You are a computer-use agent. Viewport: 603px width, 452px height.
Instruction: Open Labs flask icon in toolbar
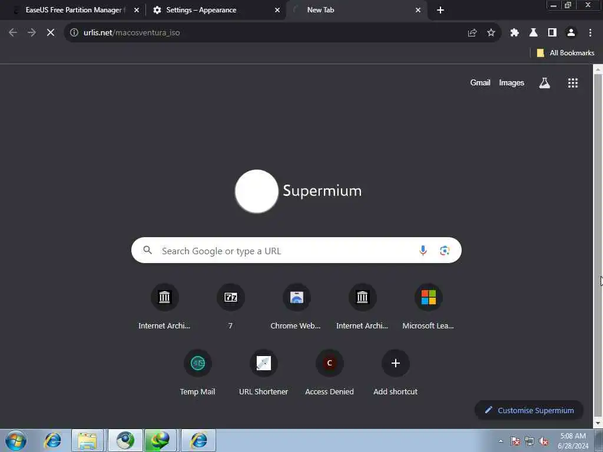[534, 33]
